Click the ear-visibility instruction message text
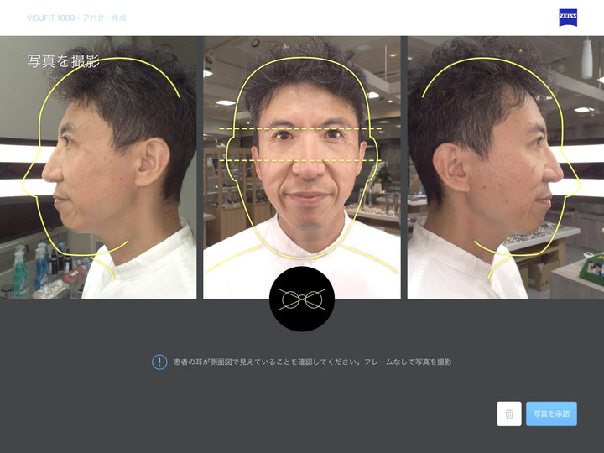The image size is (604, 453). coord(312,362)
